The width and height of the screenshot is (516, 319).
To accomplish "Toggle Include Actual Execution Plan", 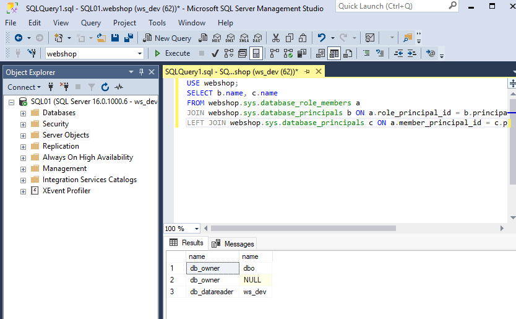I will coord(275,53).
